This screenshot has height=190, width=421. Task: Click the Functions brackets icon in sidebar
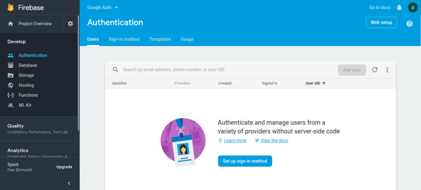[10, 95]
